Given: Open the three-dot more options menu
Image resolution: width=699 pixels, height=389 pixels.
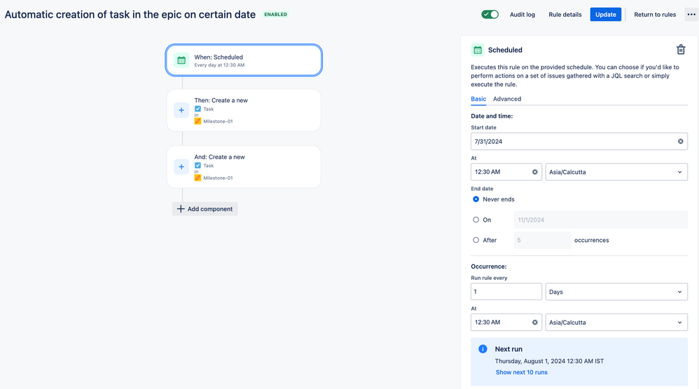Looking at the screenshot, I should coord(691,14).
